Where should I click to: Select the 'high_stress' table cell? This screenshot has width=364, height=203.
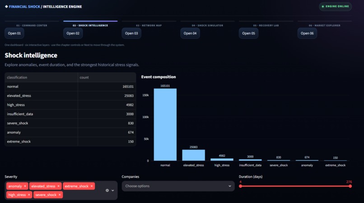[41, 105]
